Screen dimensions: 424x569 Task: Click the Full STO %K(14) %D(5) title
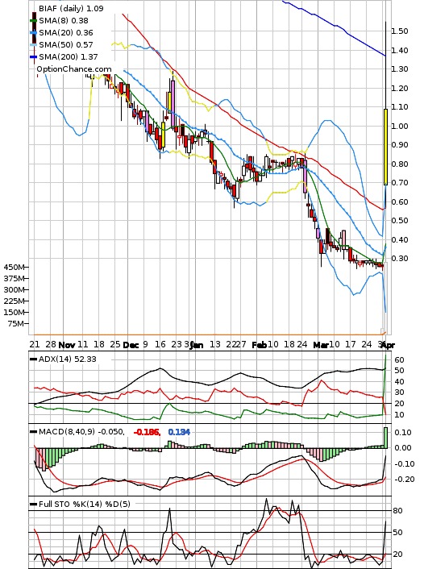pos(84,504)
